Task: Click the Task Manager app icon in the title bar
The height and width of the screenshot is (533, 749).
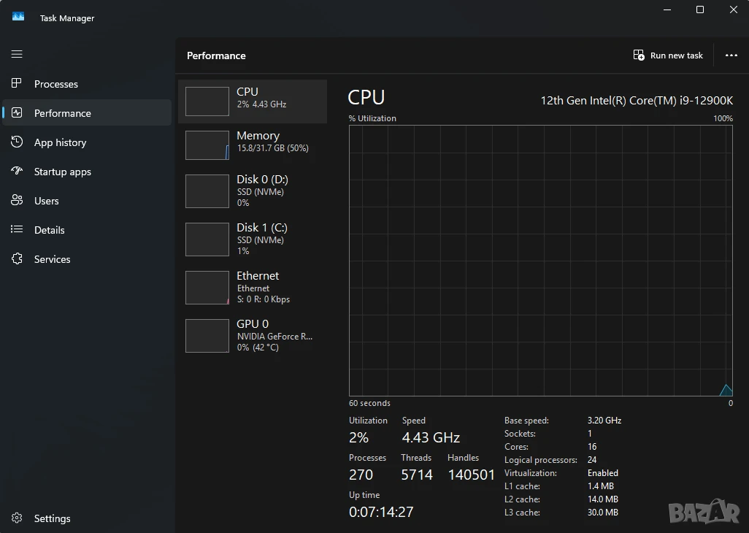Action: coord(18,18)
